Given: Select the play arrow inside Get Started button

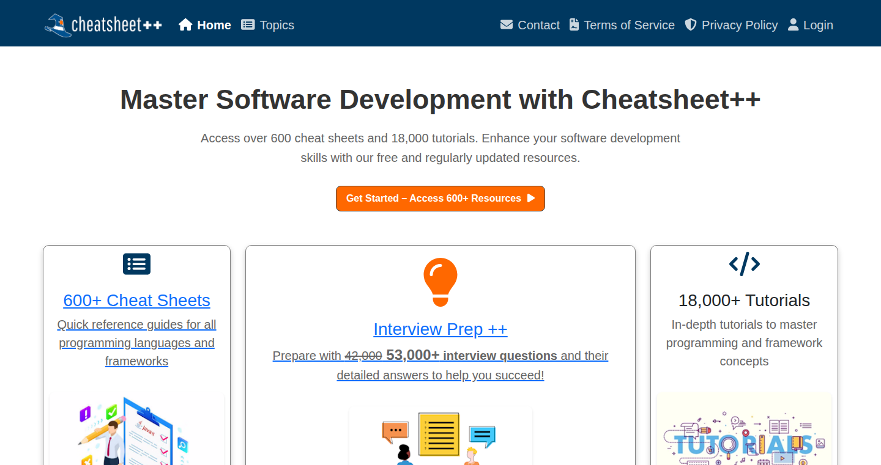Looking at the screenshot, I should point(531,198).
